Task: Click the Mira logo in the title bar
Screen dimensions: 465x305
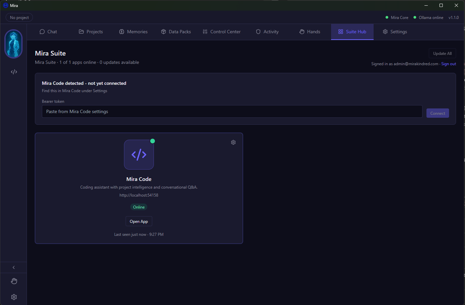Action: coord(6,5)
